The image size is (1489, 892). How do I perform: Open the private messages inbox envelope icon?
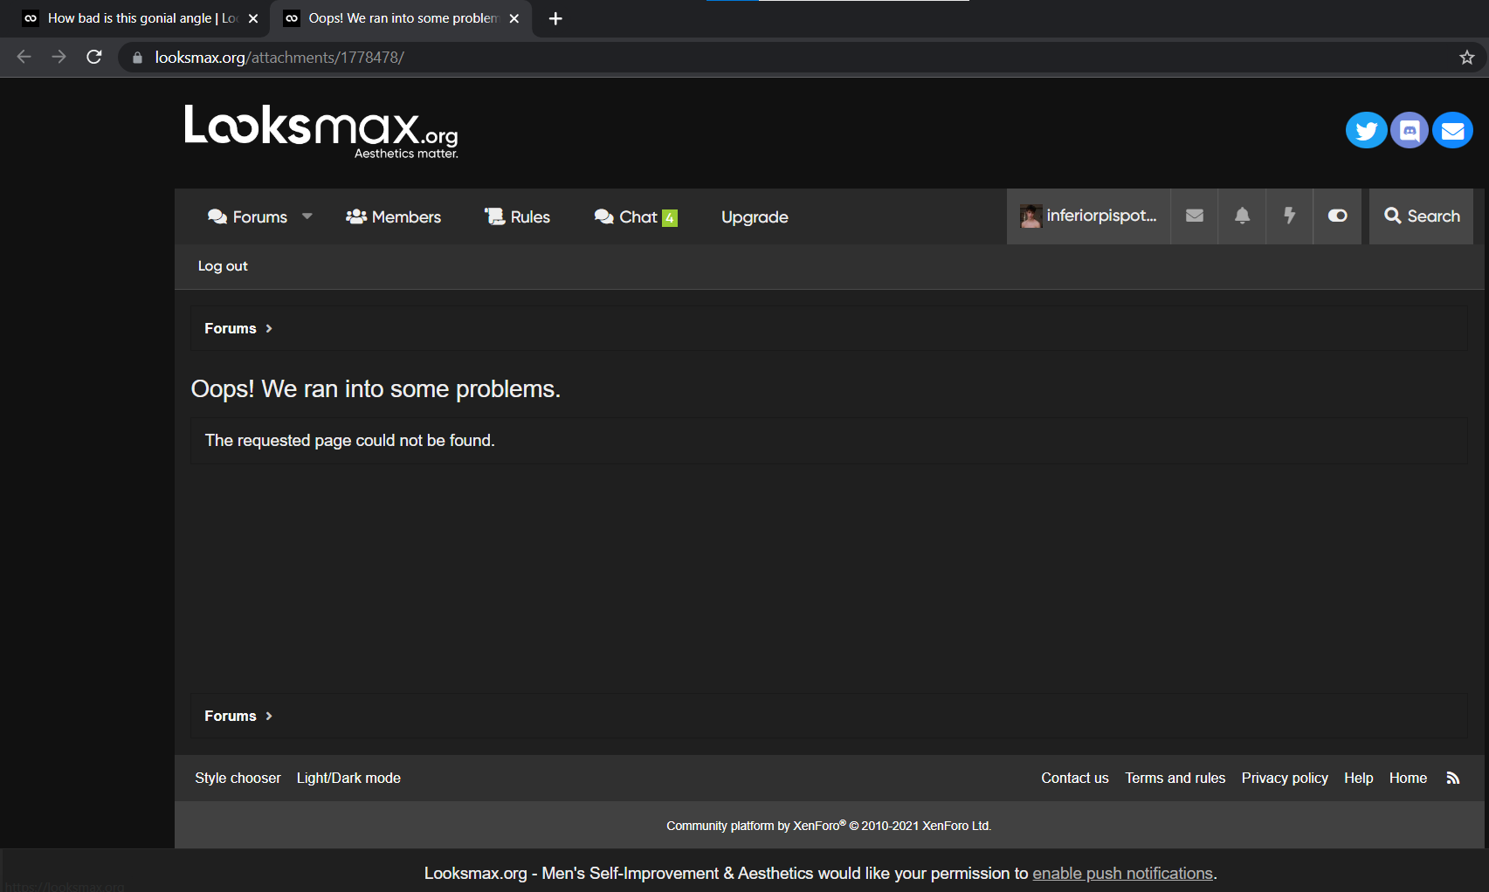(1195, 216)
